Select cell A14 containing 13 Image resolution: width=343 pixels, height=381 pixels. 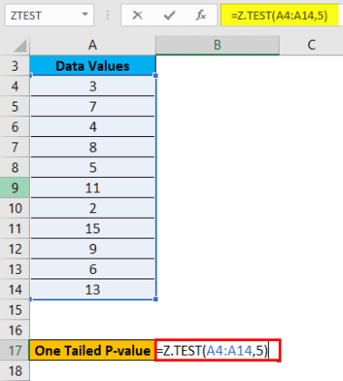(x=92, y=289)
